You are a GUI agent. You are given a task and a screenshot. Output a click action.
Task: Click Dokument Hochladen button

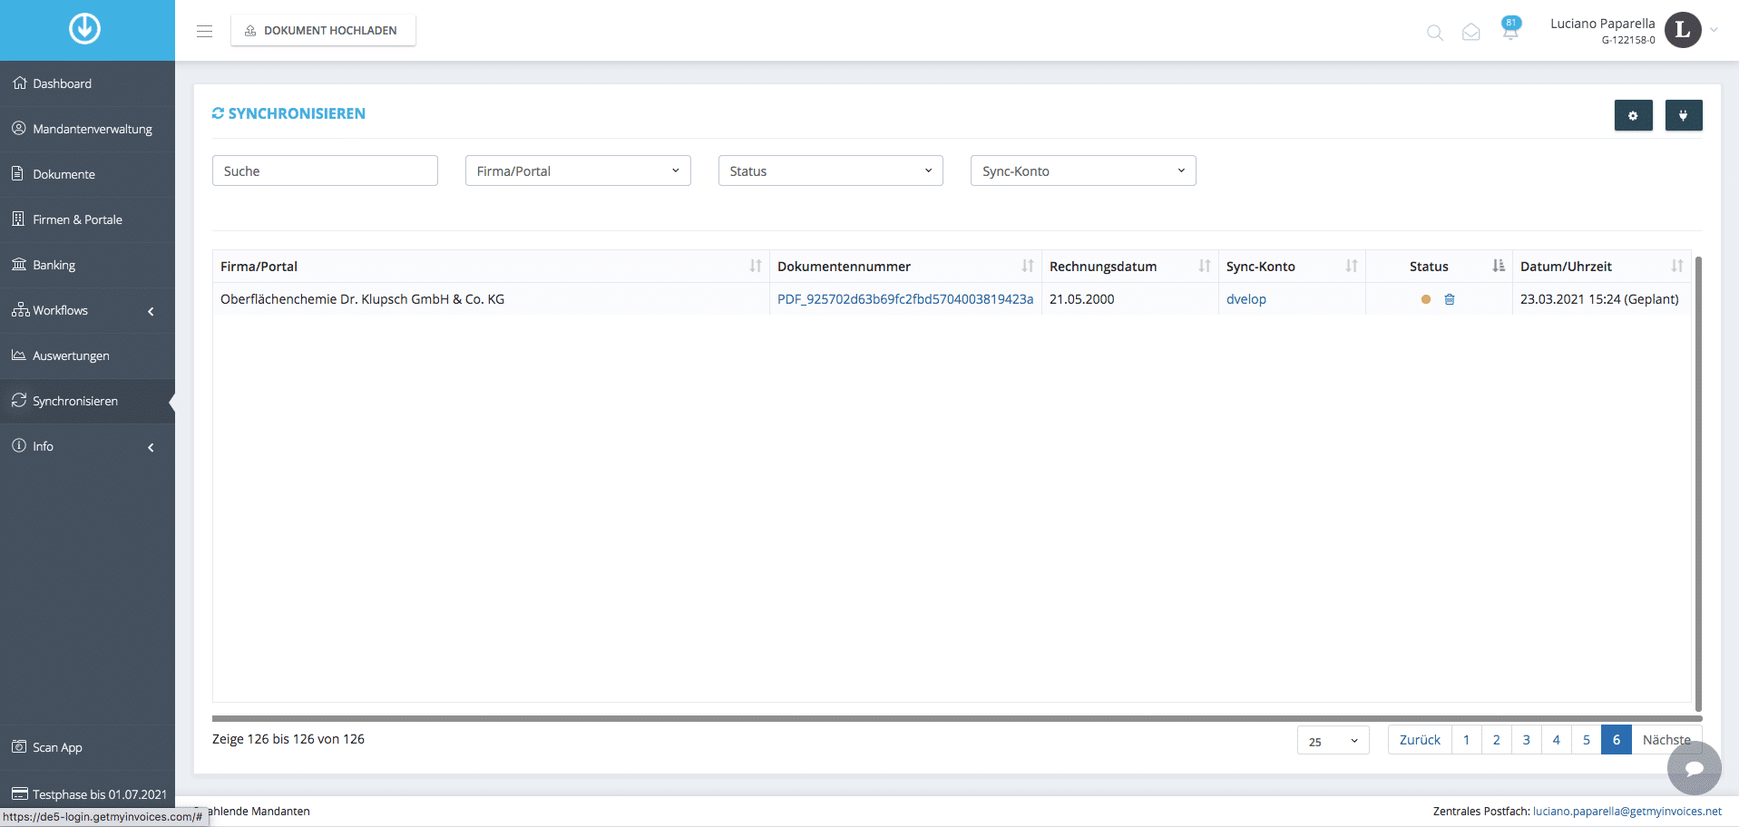coord(323,30)
